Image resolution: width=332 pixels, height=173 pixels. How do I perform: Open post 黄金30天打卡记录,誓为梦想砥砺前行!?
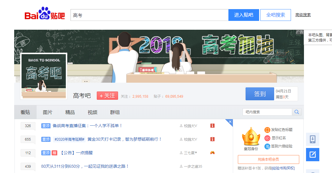(125, 139)
